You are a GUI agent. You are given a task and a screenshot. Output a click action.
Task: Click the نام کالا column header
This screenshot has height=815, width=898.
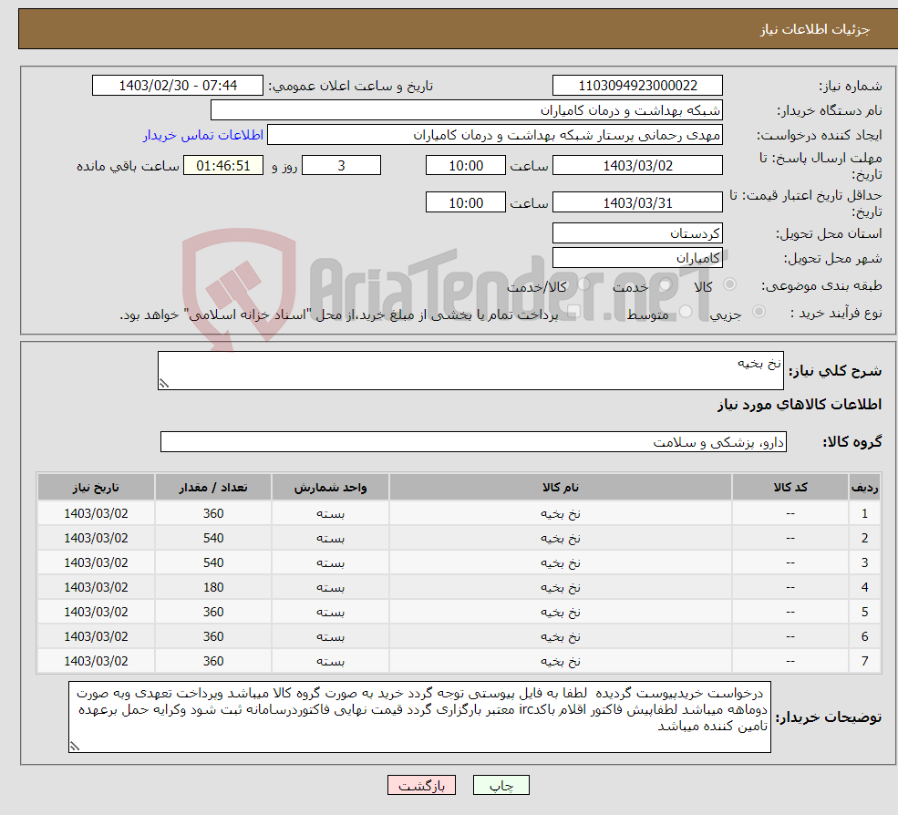click(x=560, y=488)
